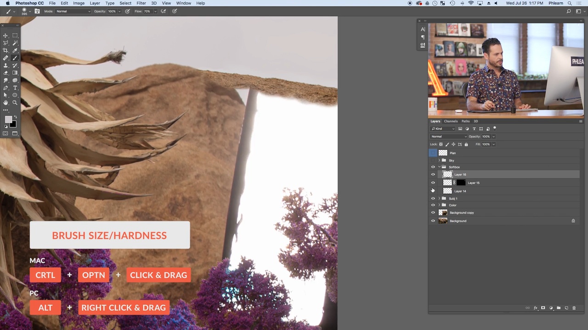Hide Layer 16
Image resolution: width=588 pixels, height=330 pixels.
[x=433, y=175]
